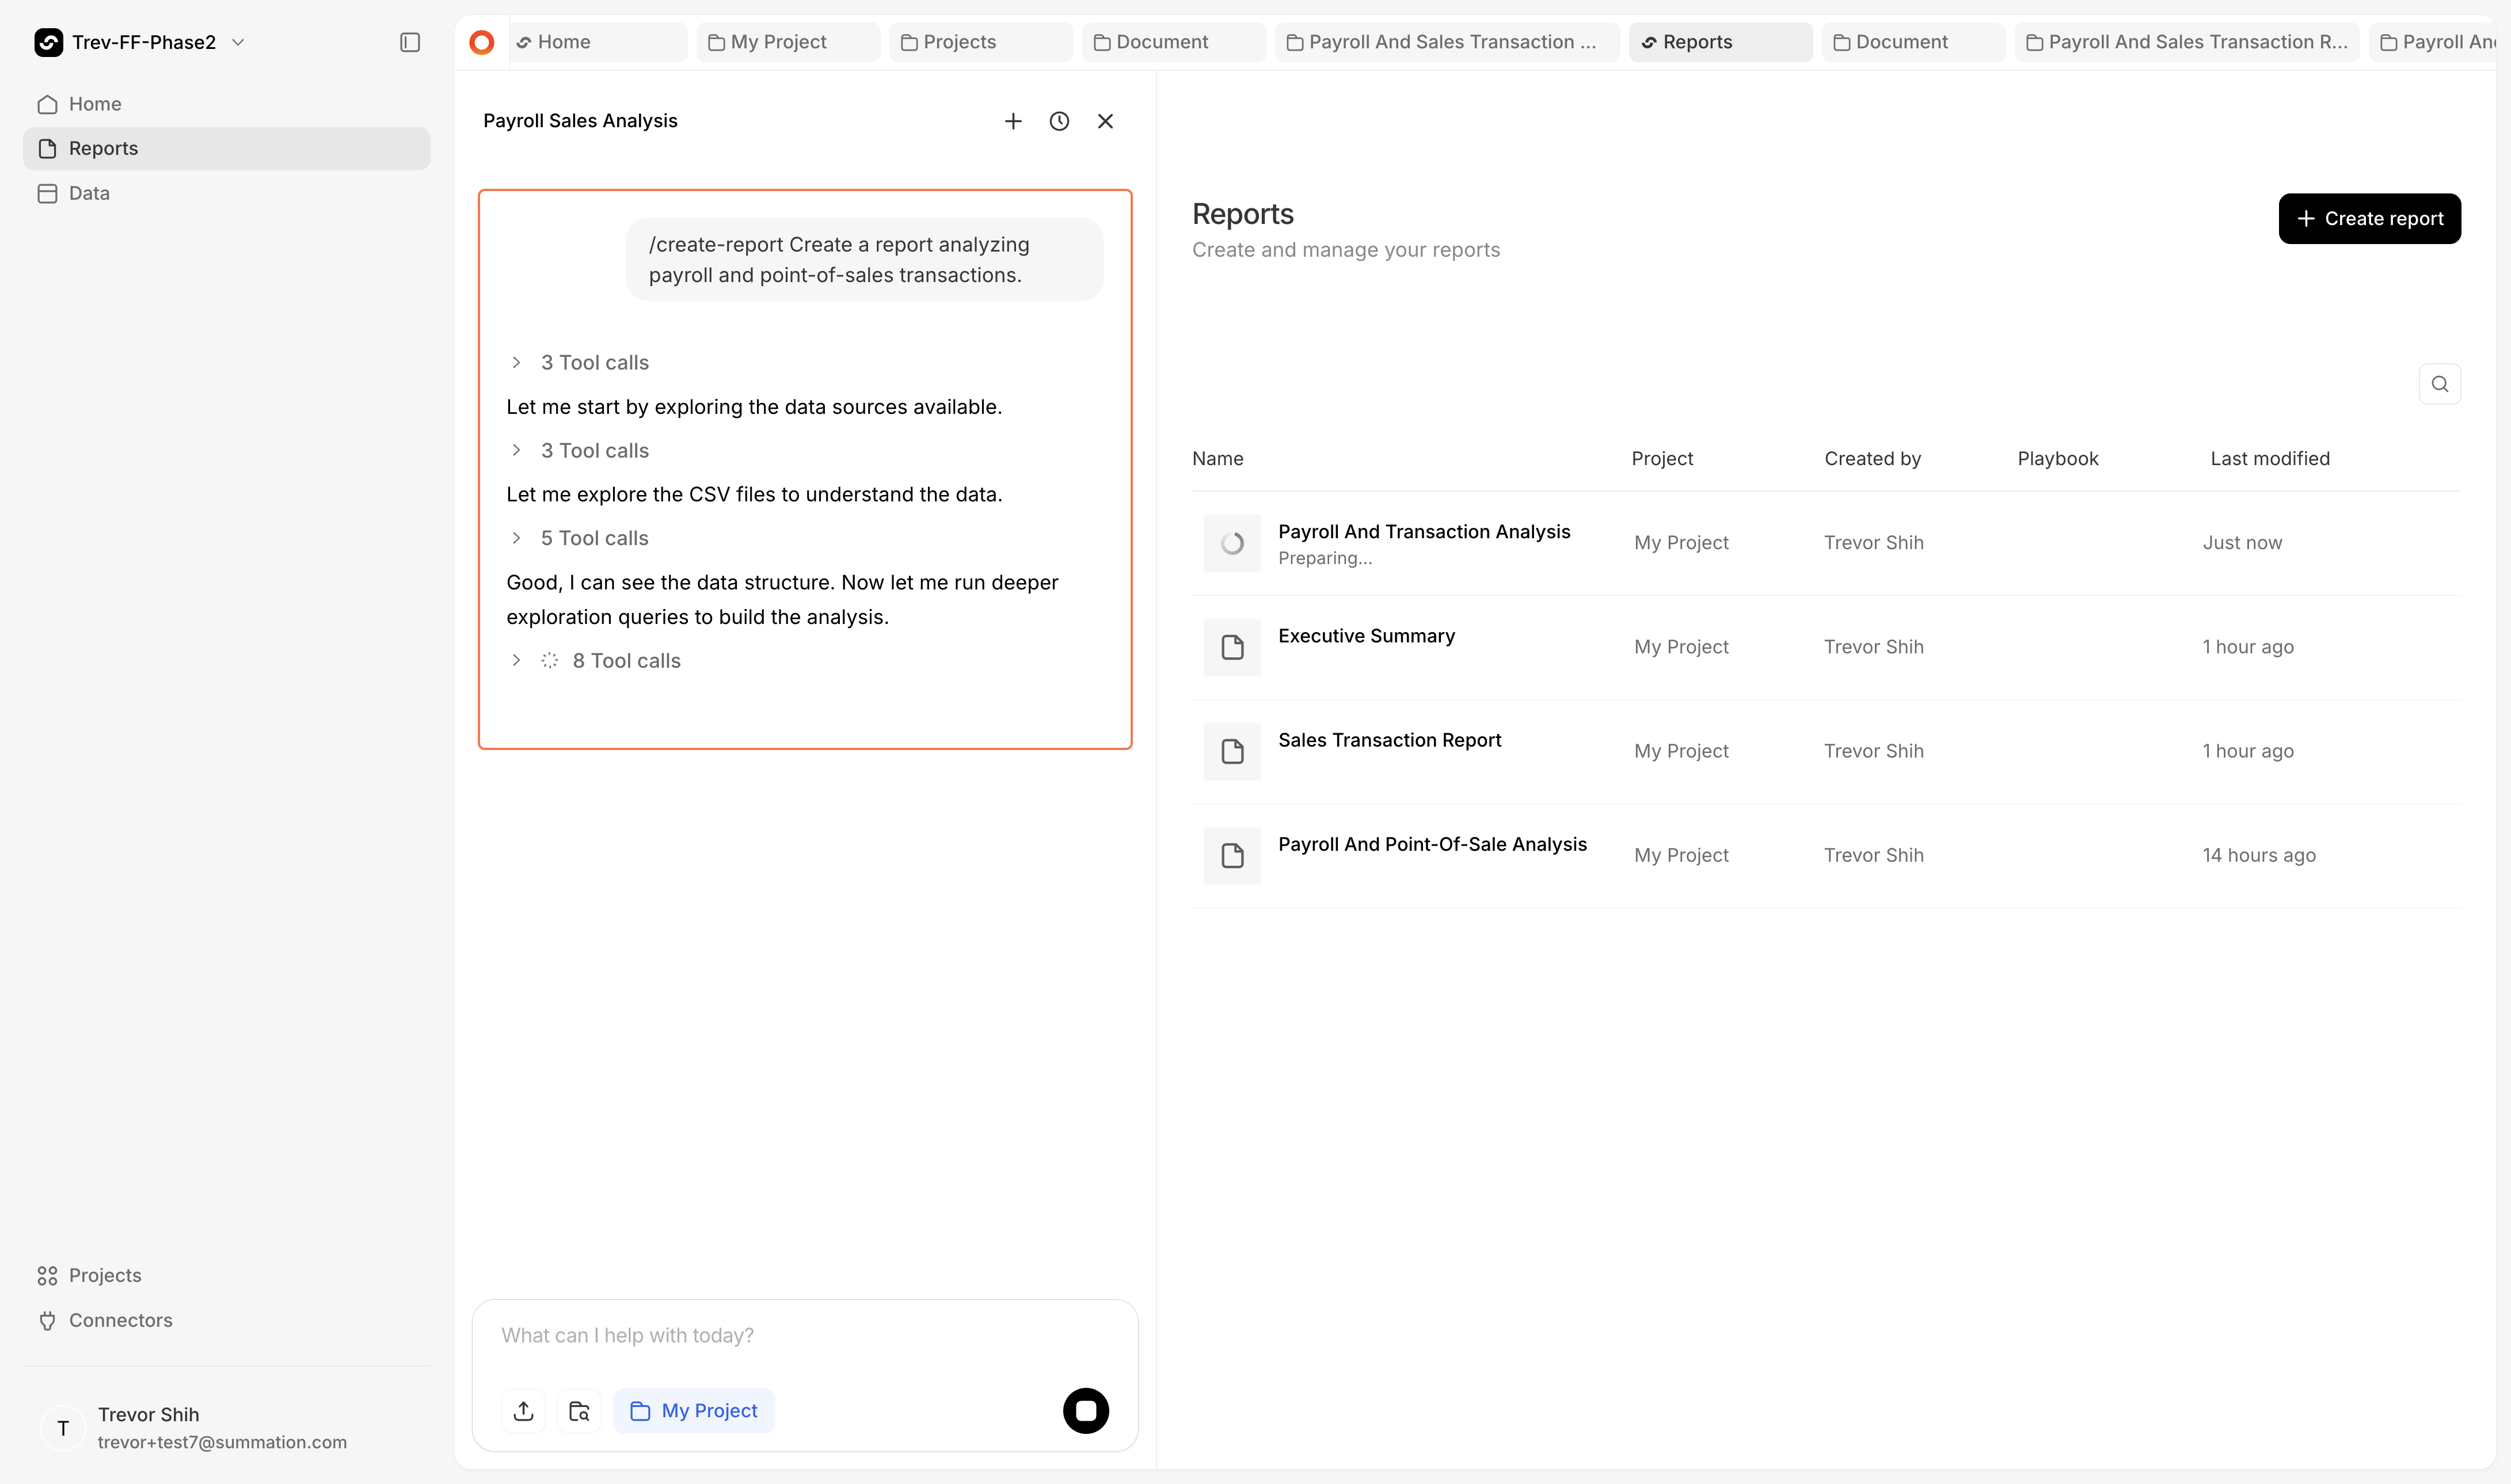Sort by the Created by column header
The image size is (2511, 1484).
(x=1872, y=459)
